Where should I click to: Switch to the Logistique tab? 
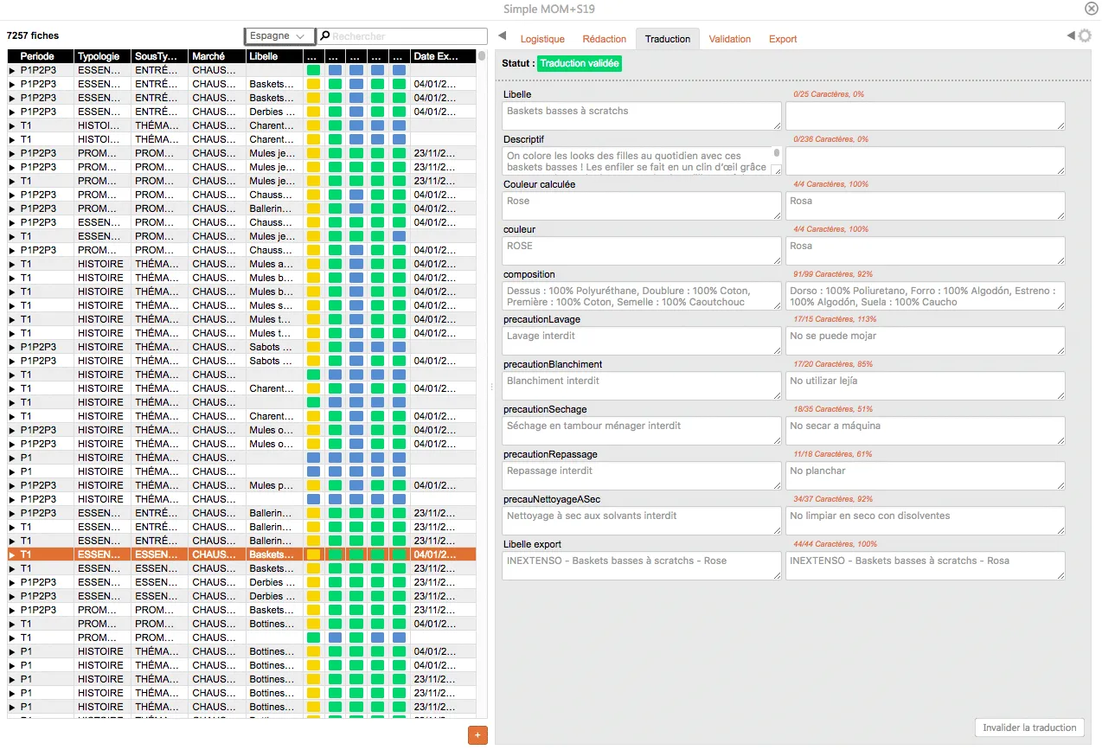coord(542,39)
